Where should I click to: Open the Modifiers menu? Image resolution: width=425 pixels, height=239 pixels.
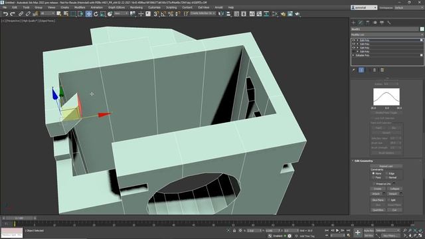coord(80,7)
